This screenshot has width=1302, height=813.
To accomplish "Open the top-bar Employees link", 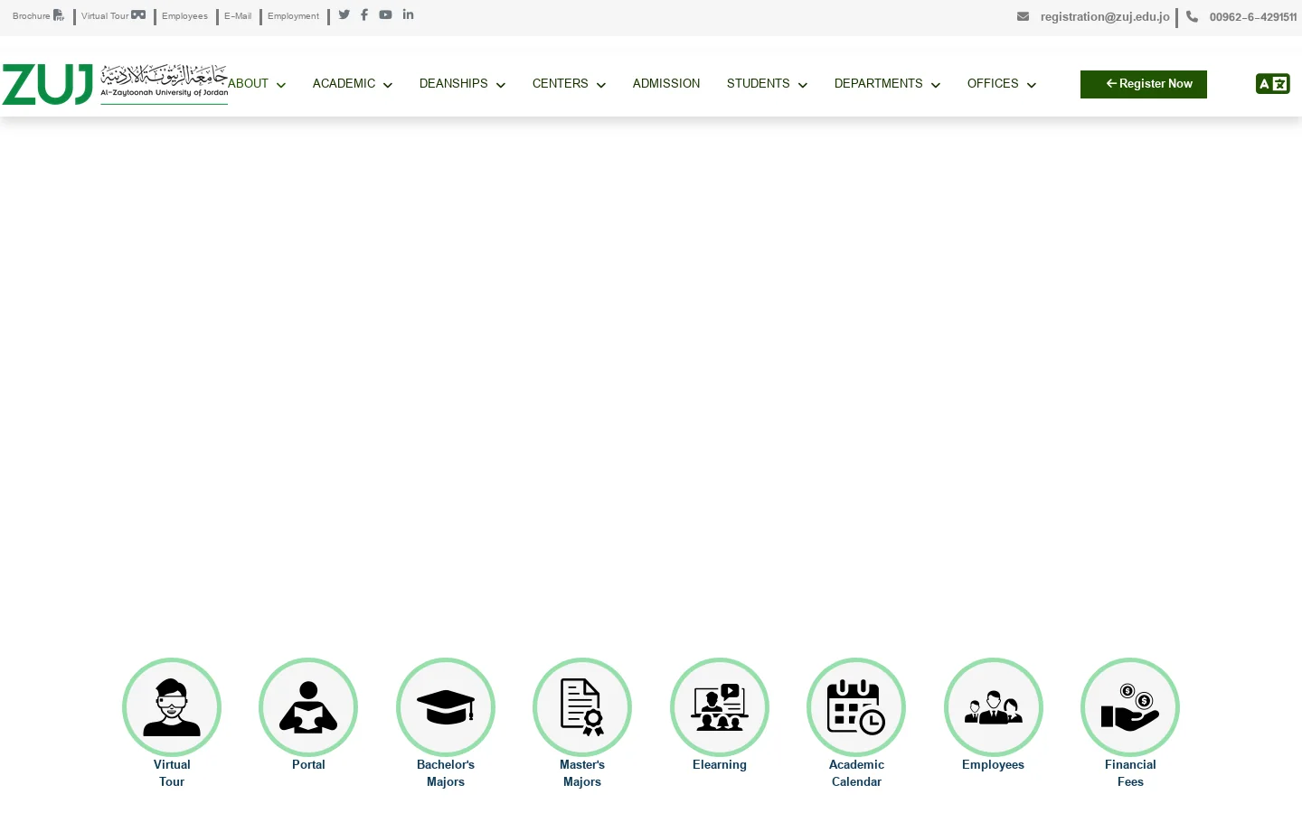I will click(184, 16).
